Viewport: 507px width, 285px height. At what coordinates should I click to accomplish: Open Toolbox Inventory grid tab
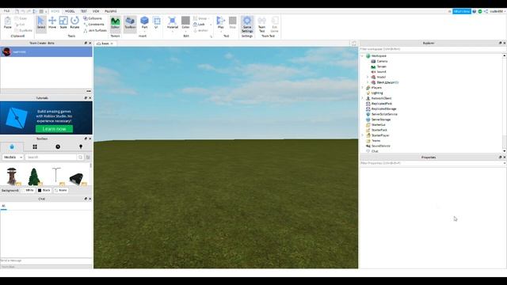35,146
